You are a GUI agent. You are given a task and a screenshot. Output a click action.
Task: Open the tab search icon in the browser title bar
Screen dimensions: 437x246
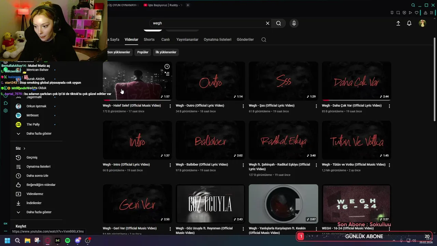point(413,5)
